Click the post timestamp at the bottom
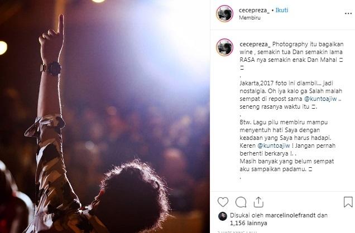355x233 pixels. pyautogui.click(x=237, y=232)
